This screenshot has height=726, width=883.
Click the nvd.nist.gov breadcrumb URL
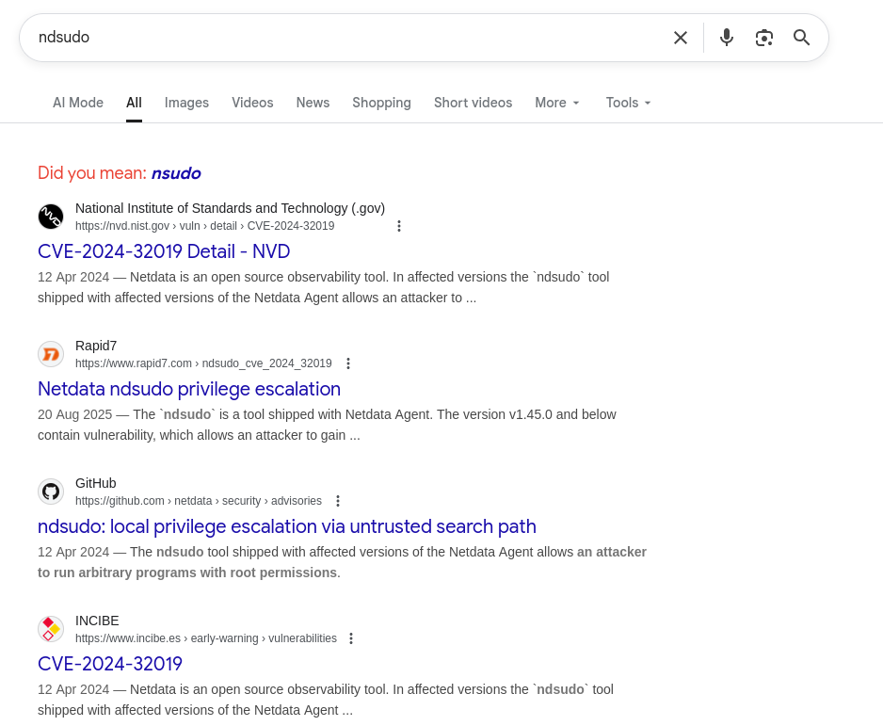coord(205,226)
